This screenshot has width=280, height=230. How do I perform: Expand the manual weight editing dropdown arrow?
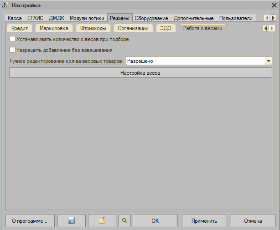pyautogui.click(x=268, y=61)
